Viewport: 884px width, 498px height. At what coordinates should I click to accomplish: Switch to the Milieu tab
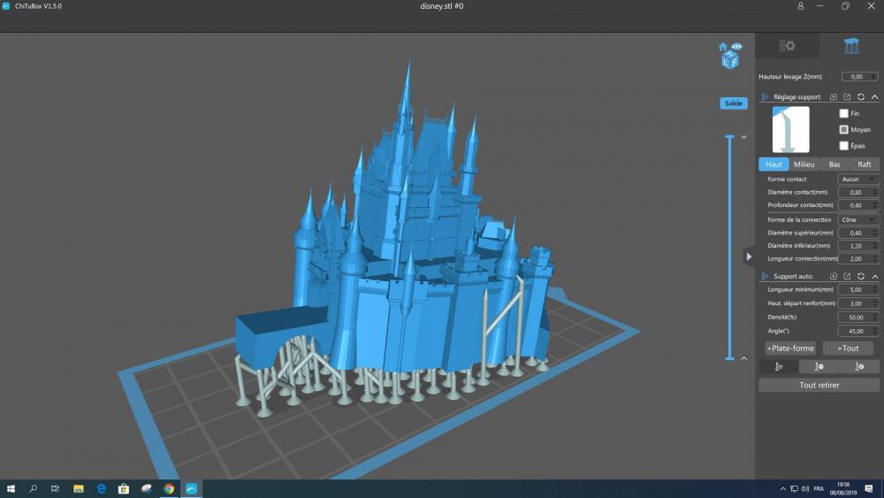click(x=804, y=165)
